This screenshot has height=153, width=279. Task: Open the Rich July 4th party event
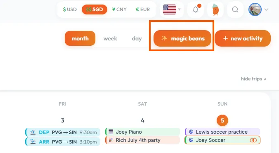tap(142, 140)
